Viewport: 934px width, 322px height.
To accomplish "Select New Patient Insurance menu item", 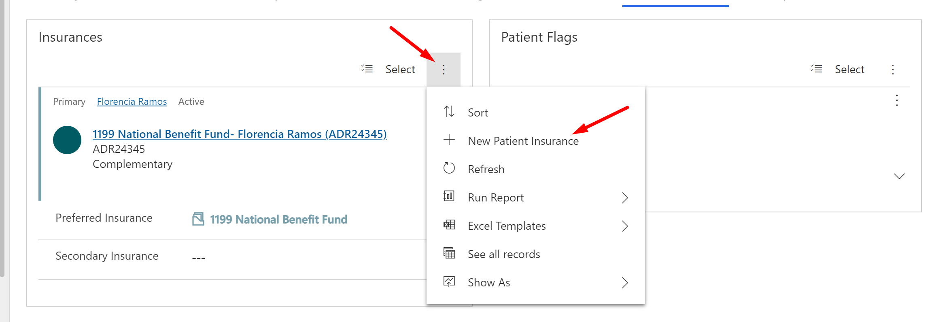I will pos(535,141).
